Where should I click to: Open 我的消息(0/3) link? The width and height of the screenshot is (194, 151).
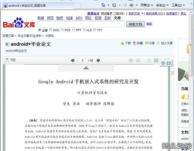[155, 13]
